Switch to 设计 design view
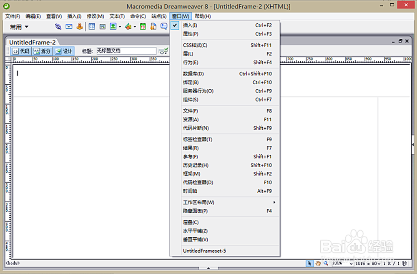Screen dimensions: 417x274 [63, 51]
